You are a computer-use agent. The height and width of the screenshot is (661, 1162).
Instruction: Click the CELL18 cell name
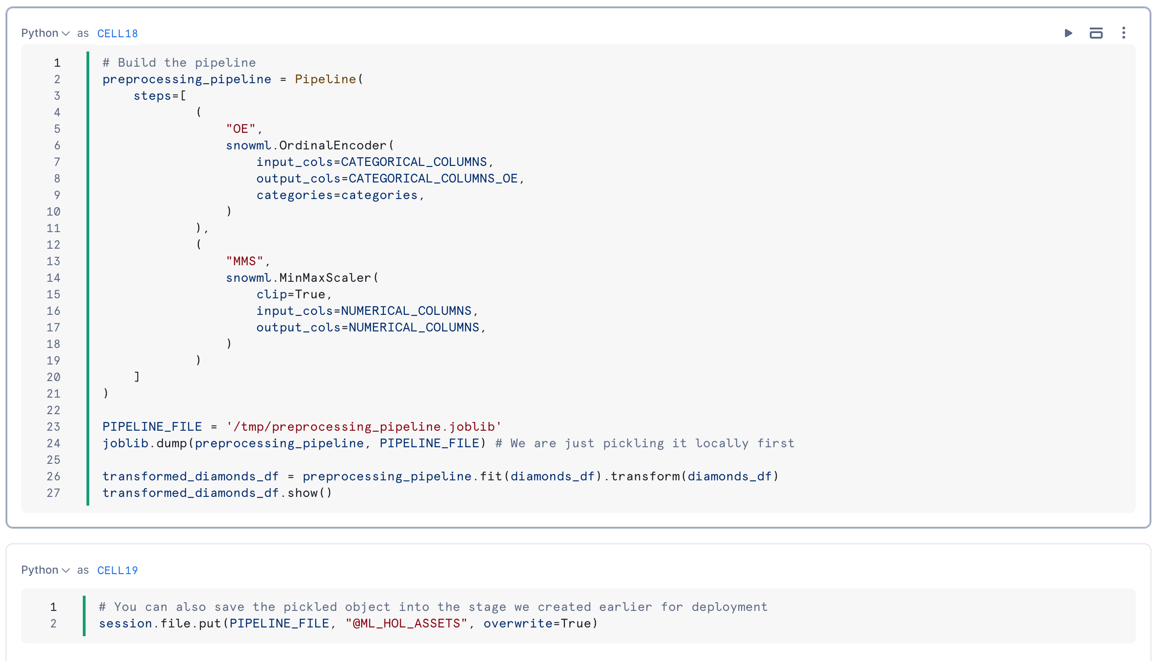pyautogui.click(x=117, y=34)
